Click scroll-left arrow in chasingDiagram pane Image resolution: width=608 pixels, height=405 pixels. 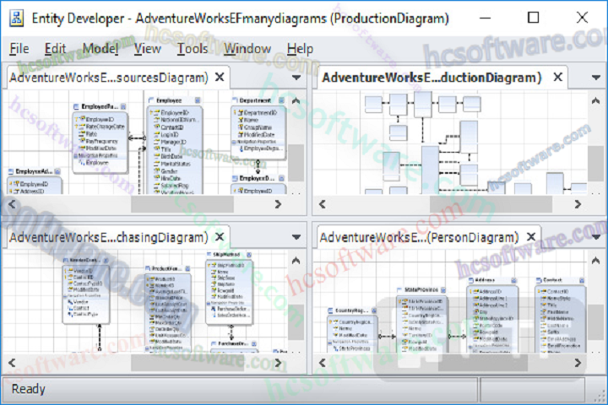tap(12, 363)
